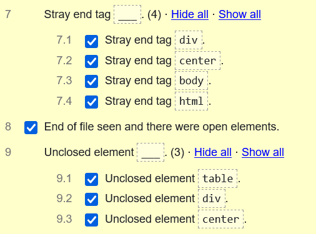Click Hide all for Stray end tag group

(x=190, y=14)
